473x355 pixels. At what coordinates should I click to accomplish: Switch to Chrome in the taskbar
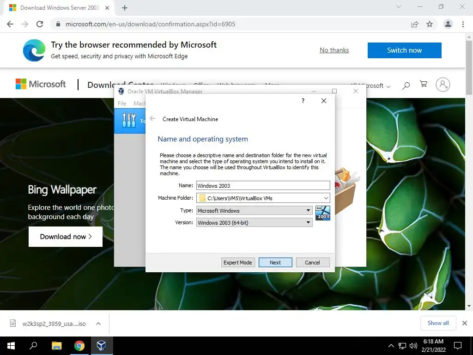coord(79,346)
